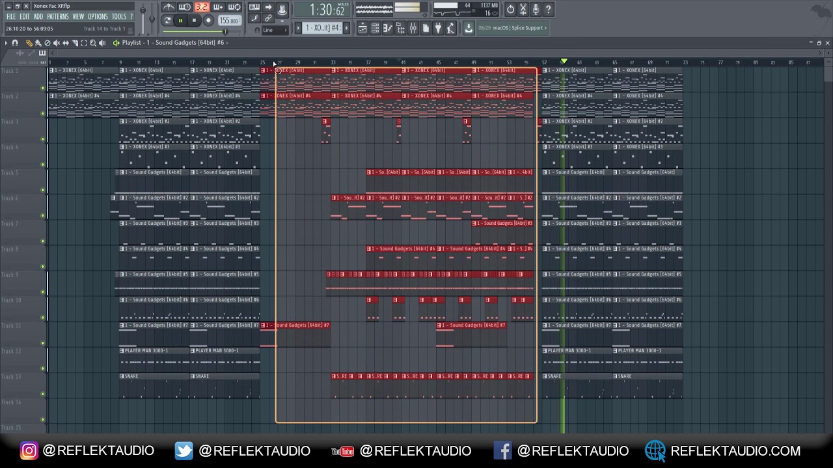This screenshot has width=833, height=468.
Task: Enable wait for input before recording
Action: (x=185, y=8)
